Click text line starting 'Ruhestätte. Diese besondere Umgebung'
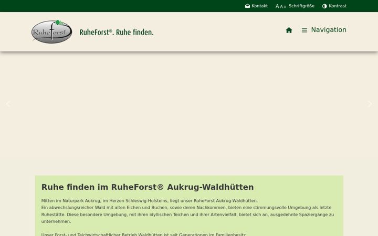Screen dimensions: 378x236 click(187, 214)
